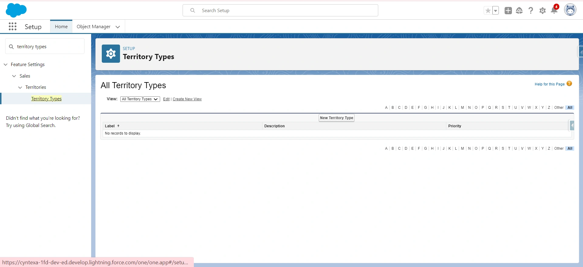Click the table side panel collapse arrow
583x267 pixels.
572,125
